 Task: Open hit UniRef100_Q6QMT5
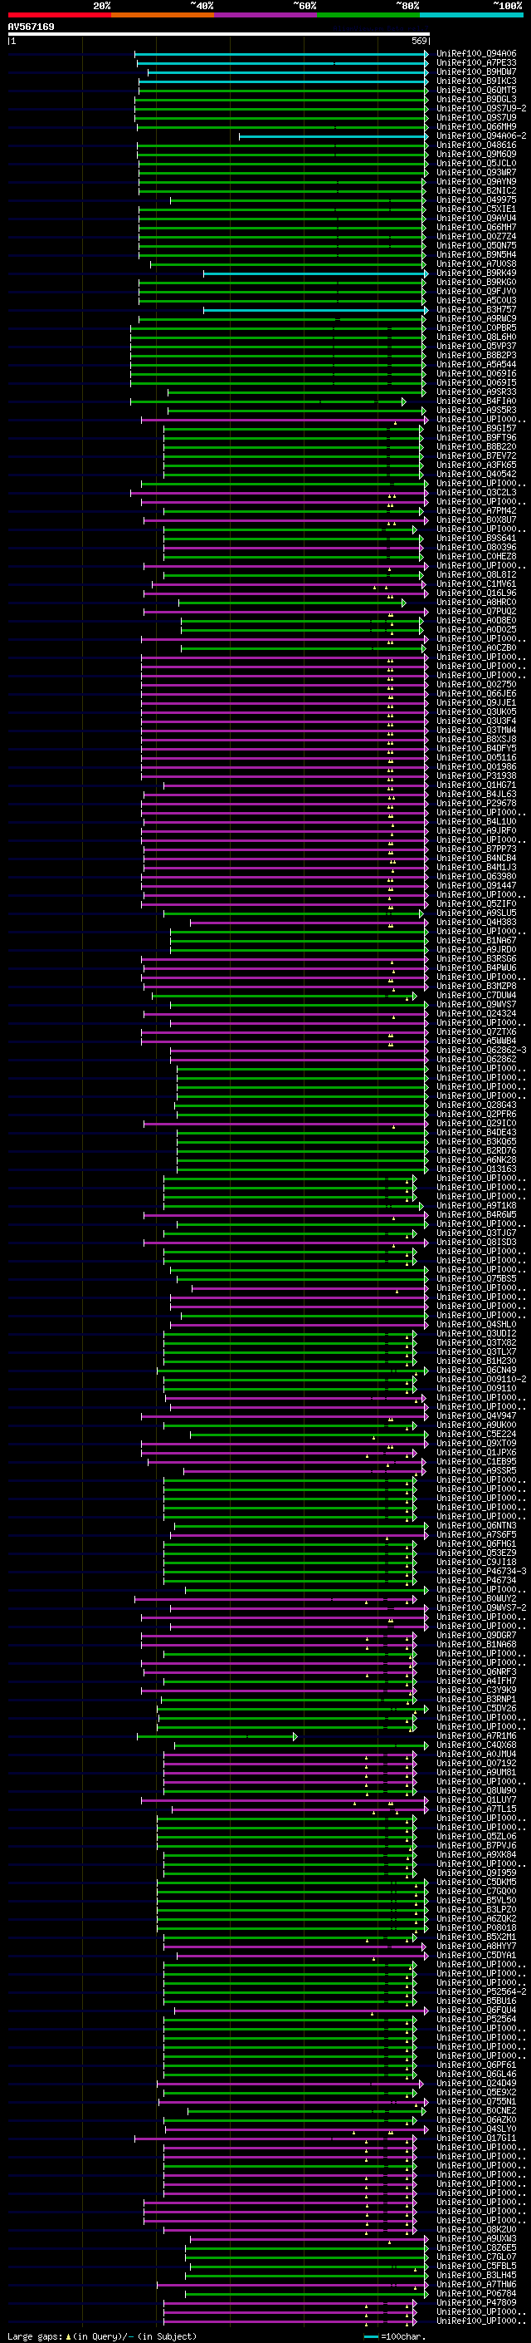point(475,90)
